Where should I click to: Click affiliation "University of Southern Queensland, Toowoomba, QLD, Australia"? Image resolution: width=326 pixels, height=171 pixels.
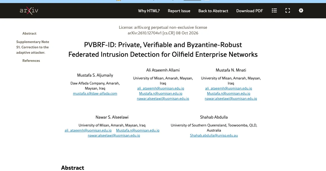click(214, 128)
